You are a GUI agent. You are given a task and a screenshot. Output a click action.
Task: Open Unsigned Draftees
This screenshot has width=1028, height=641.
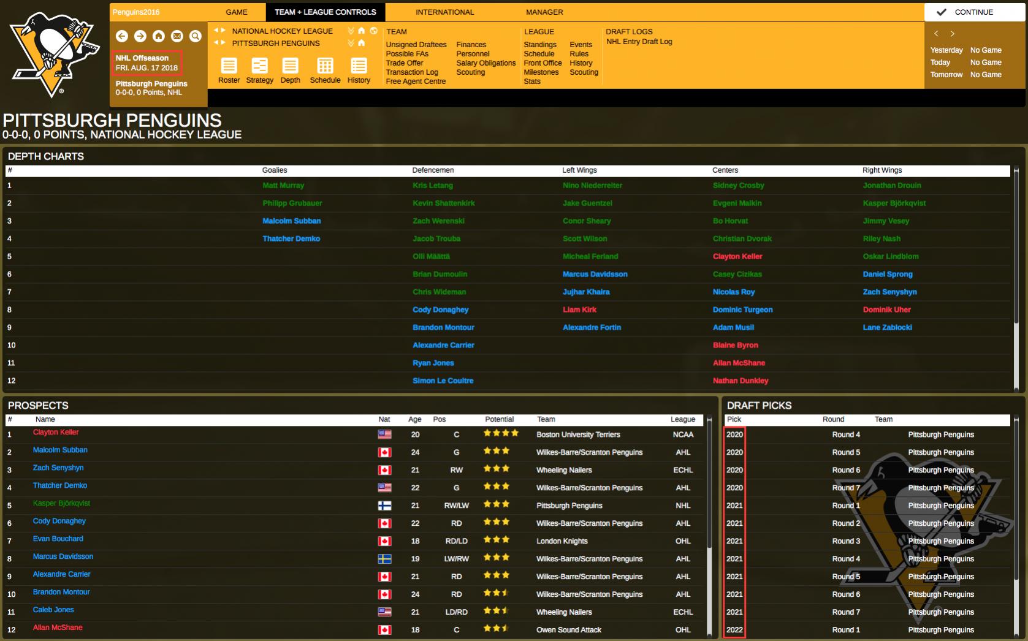416,45
